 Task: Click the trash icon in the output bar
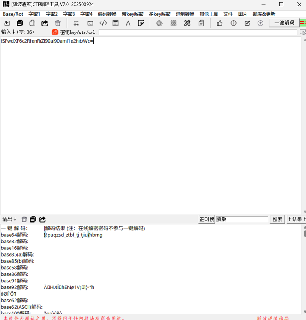tap(24, 219)
